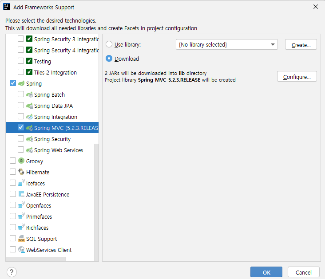Tick the Spring Integration checkbox

(x=21, y=116)
